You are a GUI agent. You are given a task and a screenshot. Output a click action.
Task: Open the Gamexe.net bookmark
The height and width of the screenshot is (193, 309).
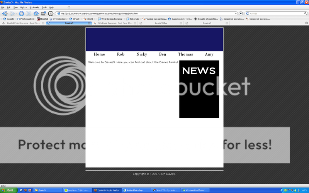click(x=180, y=19)
